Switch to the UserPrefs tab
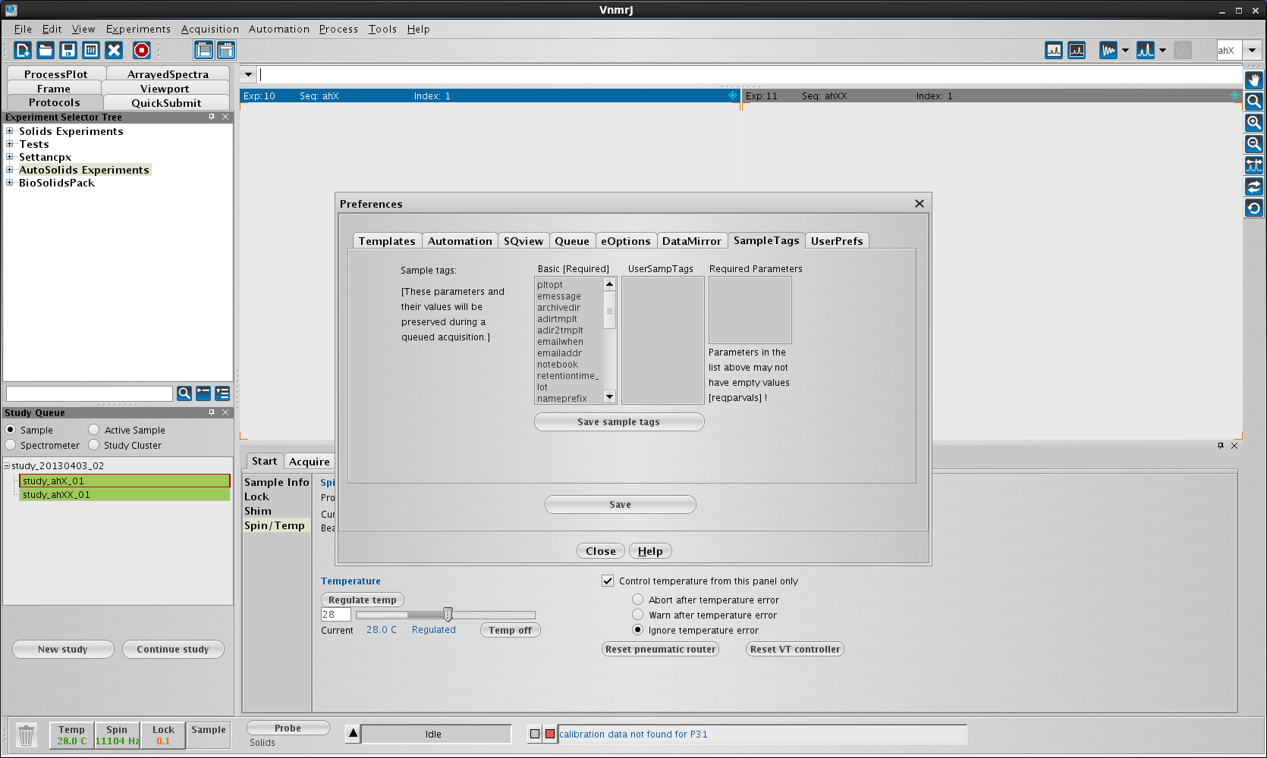 click(836, 241)
